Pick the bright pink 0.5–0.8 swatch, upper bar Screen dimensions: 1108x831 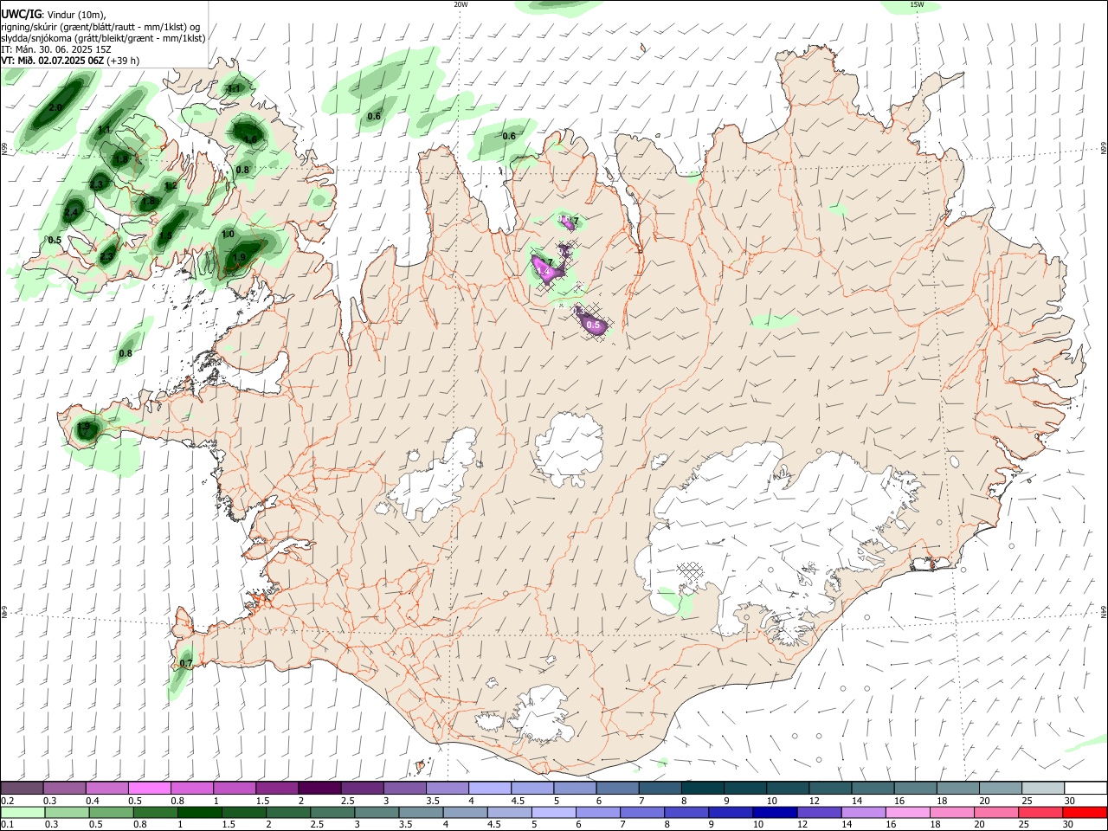149,789
